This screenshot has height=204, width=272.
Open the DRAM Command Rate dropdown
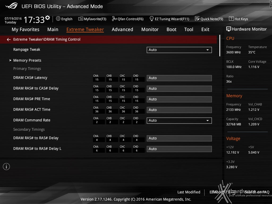[x=179, y=121]
